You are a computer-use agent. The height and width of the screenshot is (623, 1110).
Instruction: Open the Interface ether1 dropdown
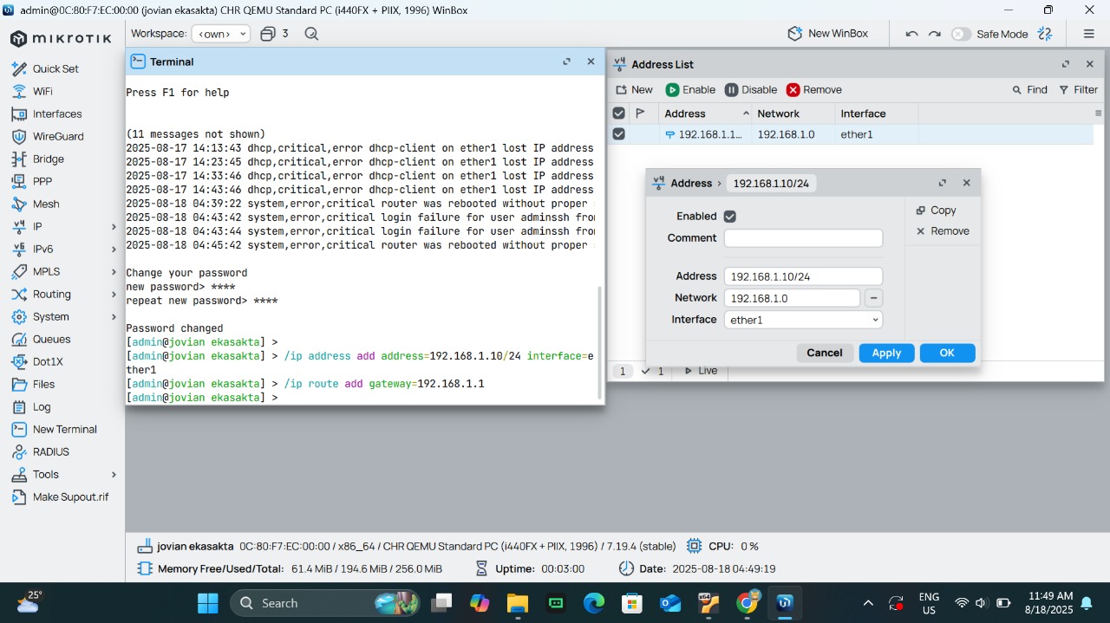pyautogui.click(x=803, y=320)
